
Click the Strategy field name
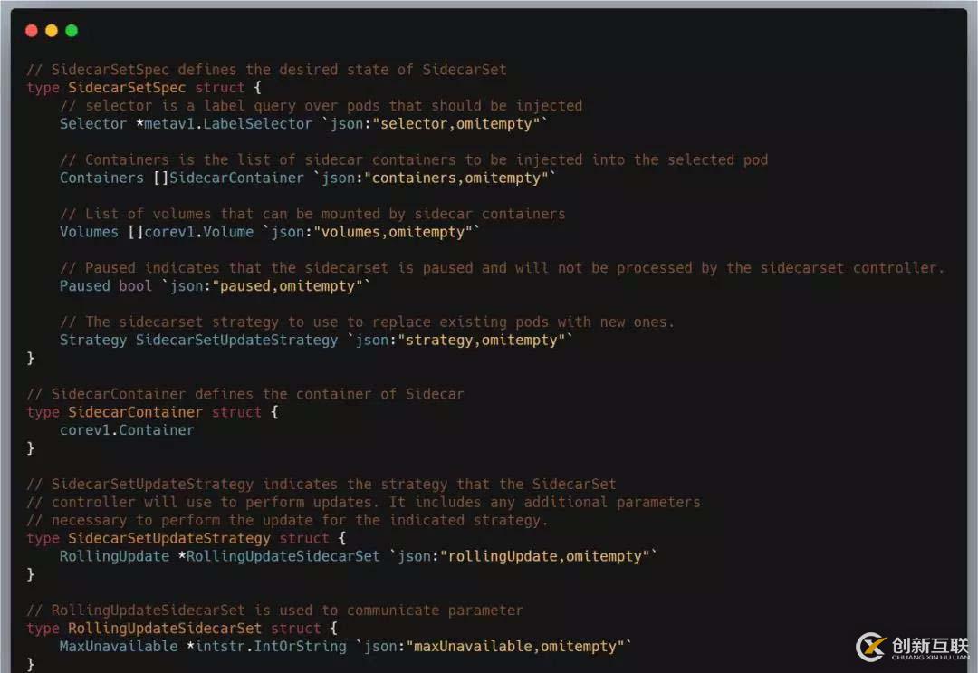coord(93,340)
